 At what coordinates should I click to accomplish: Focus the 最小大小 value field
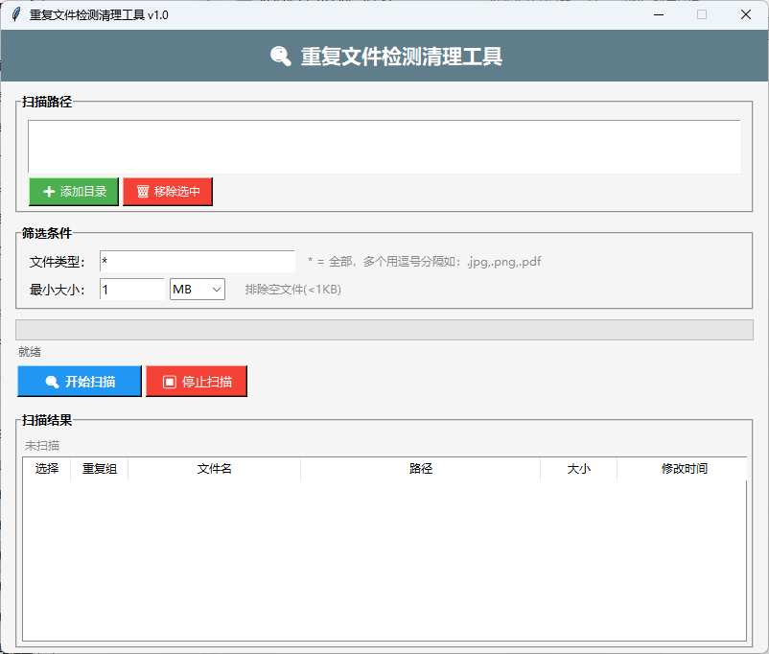pos(132,290)
